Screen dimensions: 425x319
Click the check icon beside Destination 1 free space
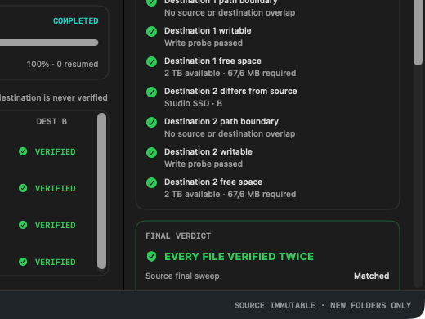pyautogui.click(x=151, y=62)
